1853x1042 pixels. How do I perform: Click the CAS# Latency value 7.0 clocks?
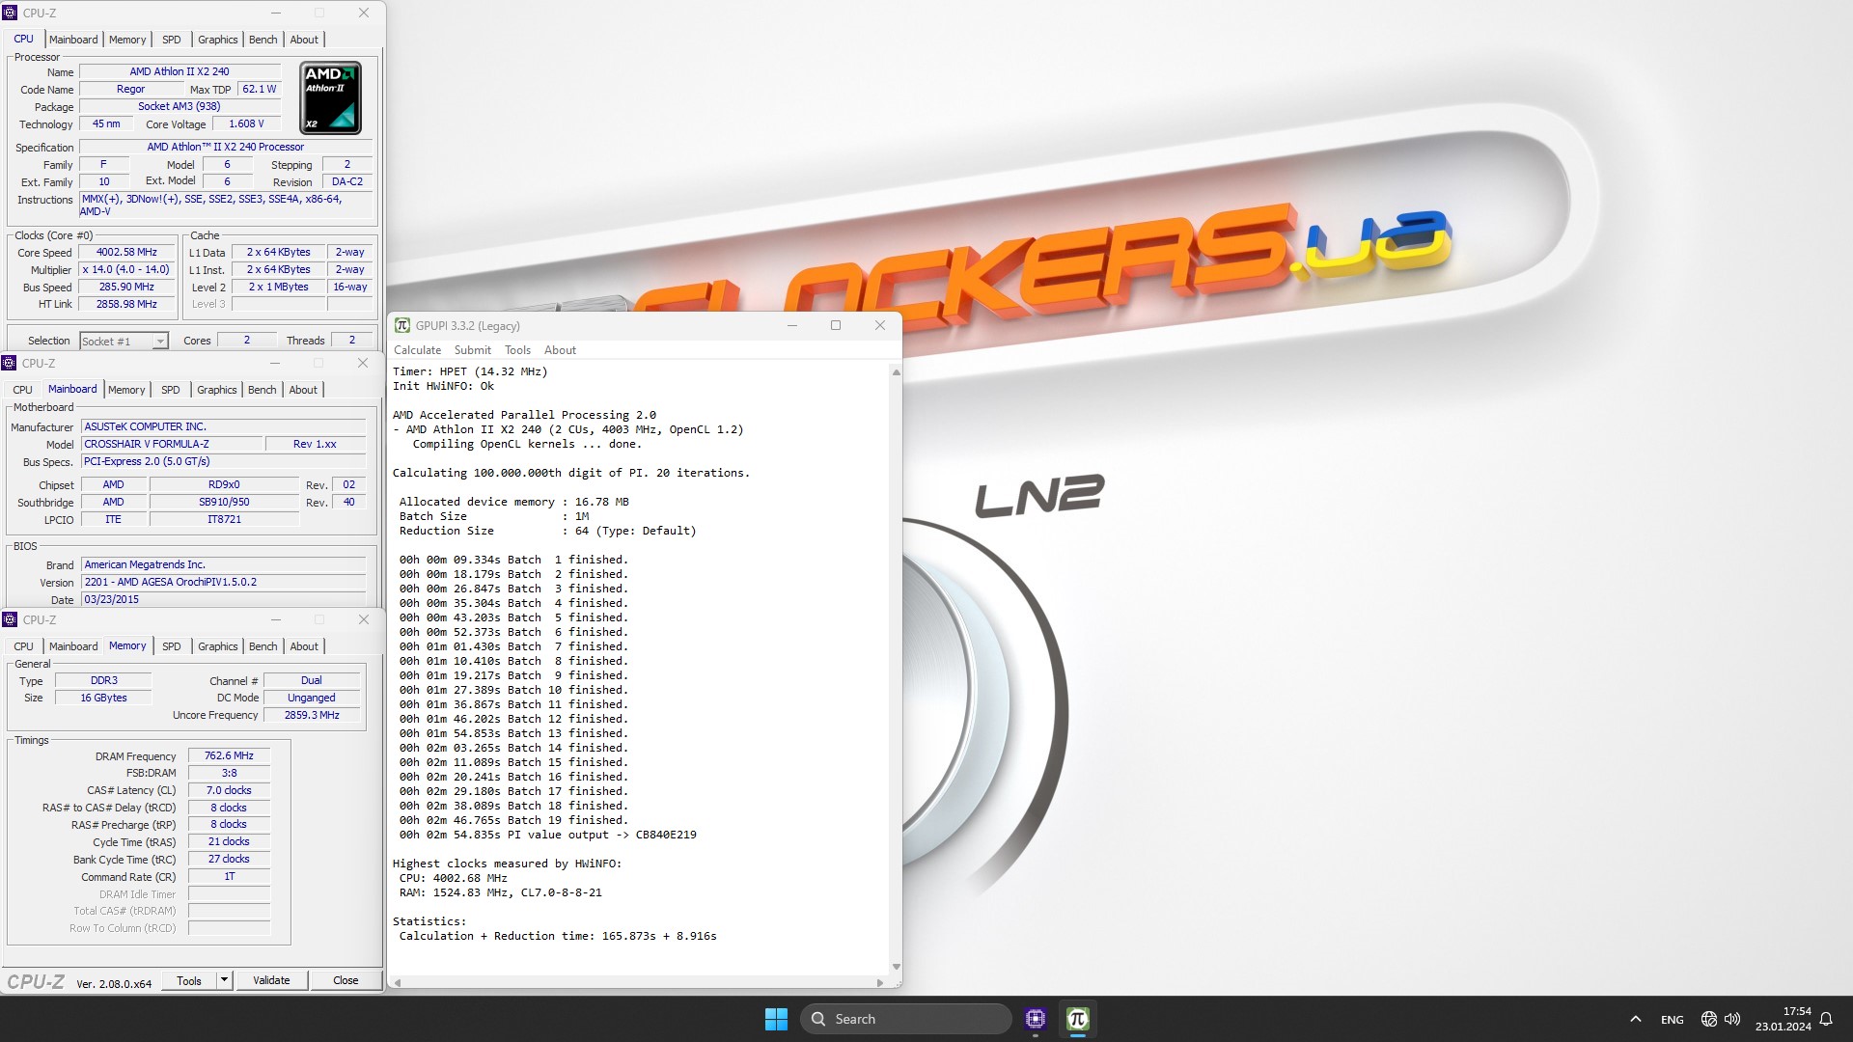pyautogui.click(x=229, y=790)
